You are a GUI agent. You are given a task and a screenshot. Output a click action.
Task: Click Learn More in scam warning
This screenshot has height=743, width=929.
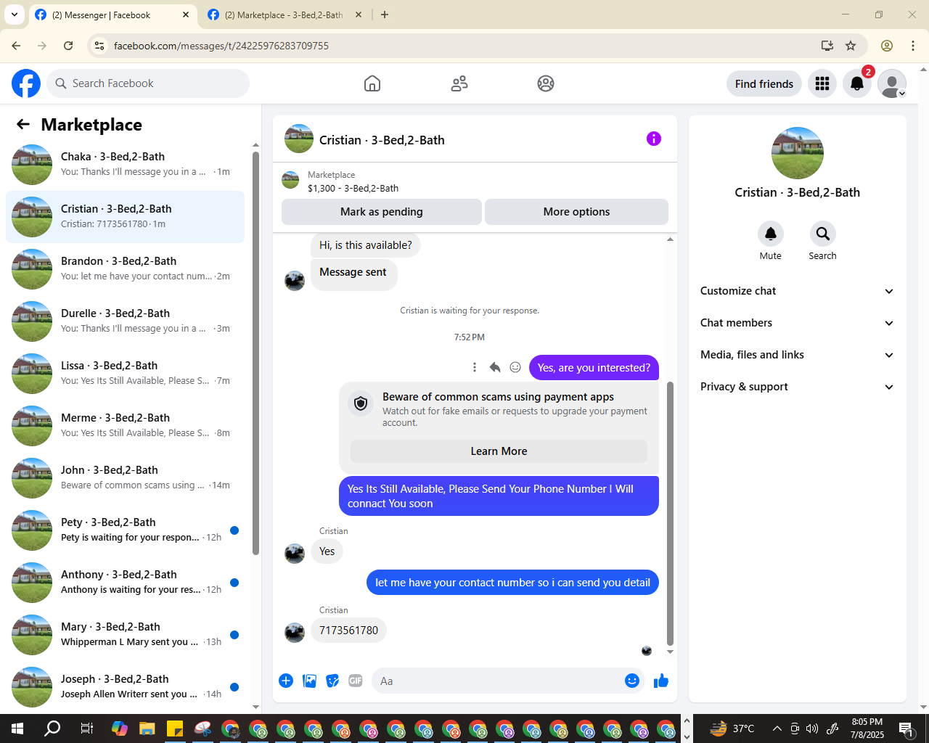[499, 451]
